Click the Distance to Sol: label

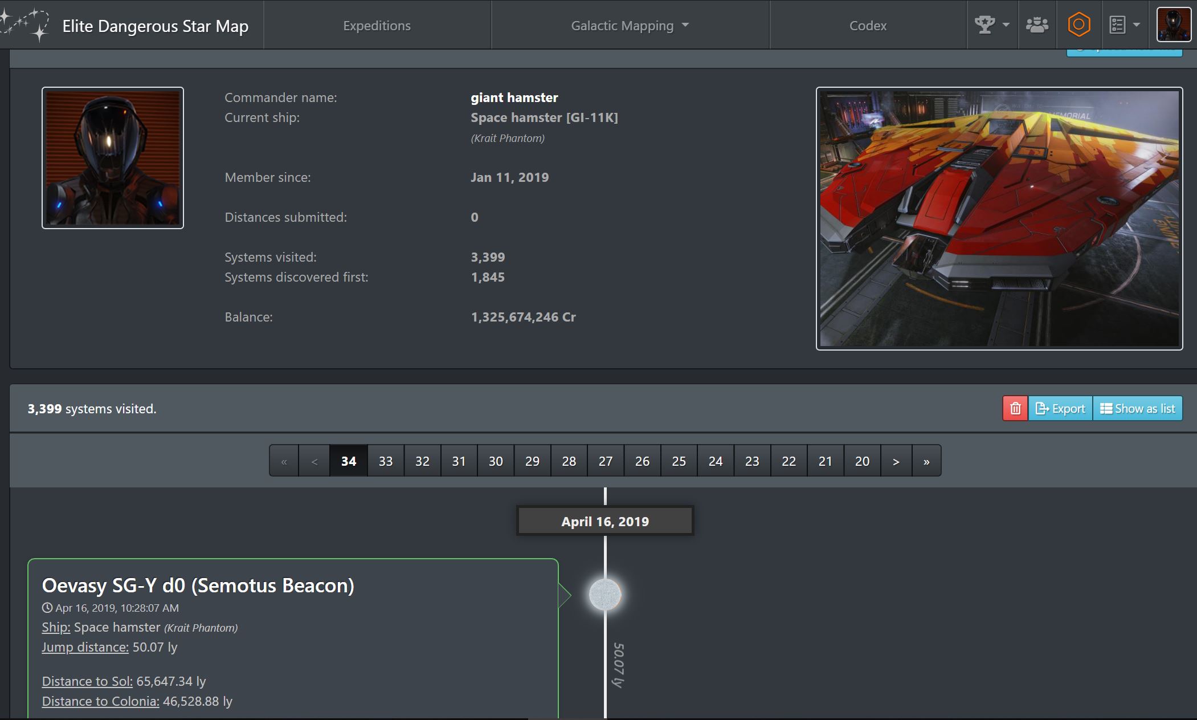(x=87, y=681)
